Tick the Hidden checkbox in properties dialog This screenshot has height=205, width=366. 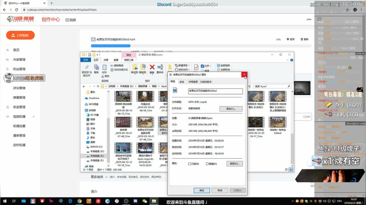coord(207,164)
